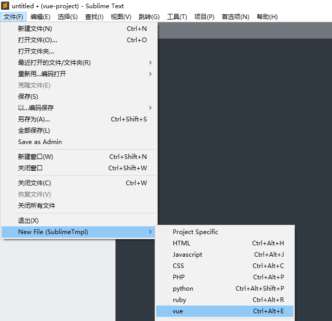Open the 选择(S) menu
332x321 pixels.
[68, 16]
